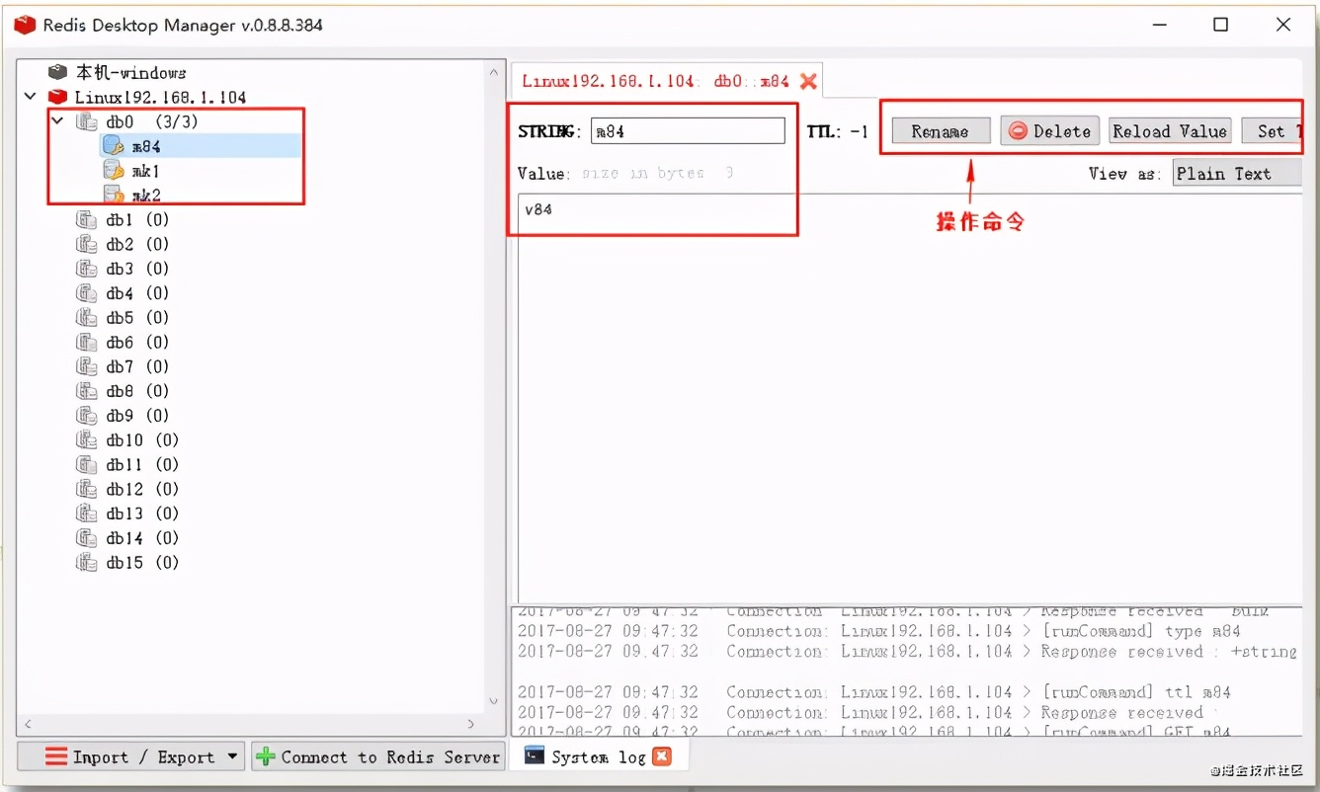Screen dimensions: 1320x792
Task: Click the log line 'type m84'
Action: 878,631
